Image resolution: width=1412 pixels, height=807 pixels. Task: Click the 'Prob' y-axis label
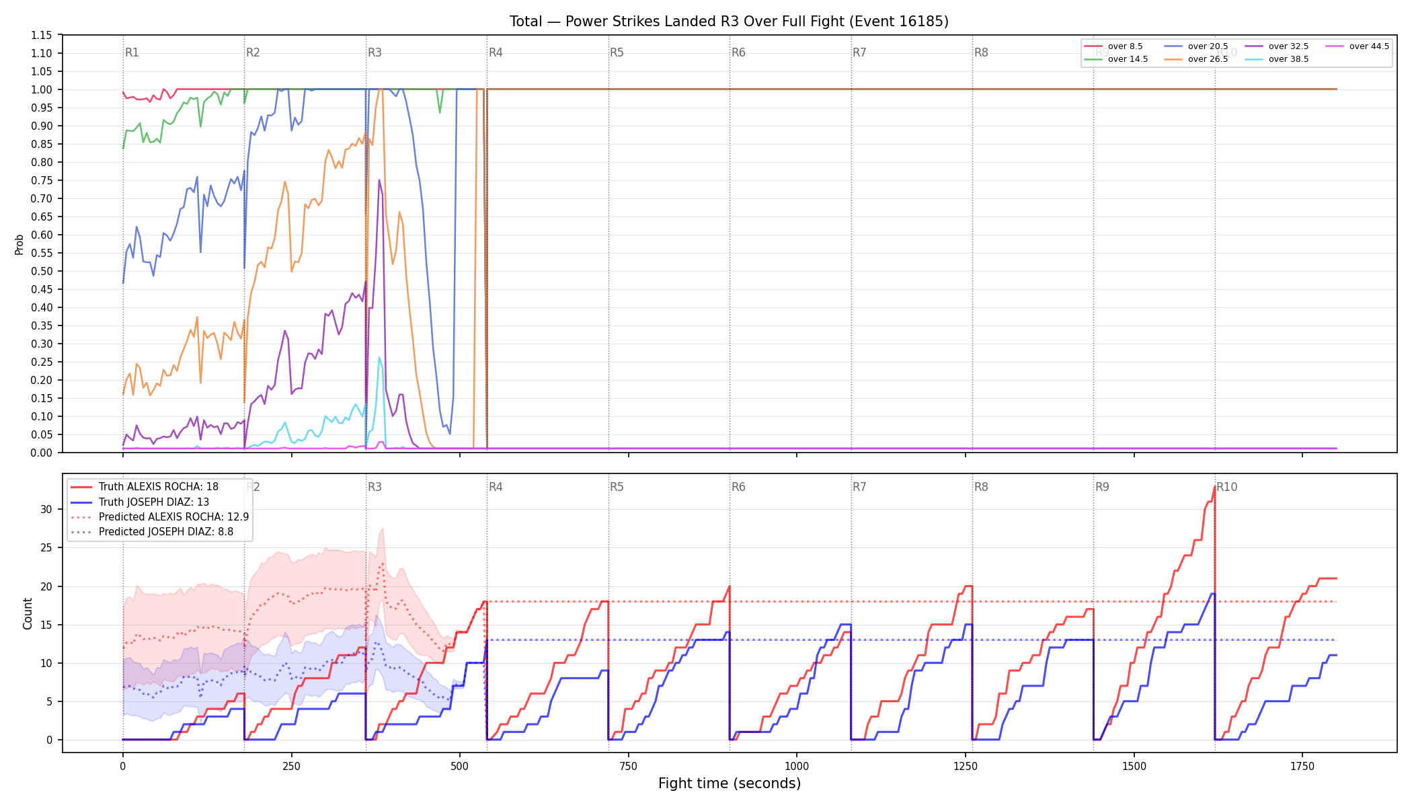click(19, 244)
